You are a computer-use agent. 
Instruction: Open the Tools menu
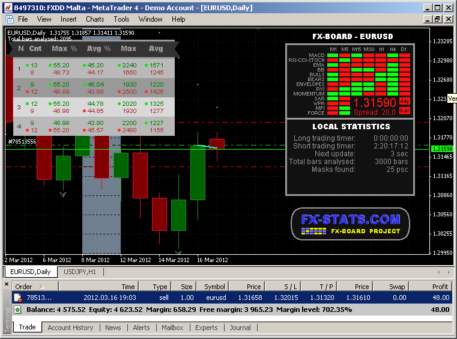click(x=121, y=19)
